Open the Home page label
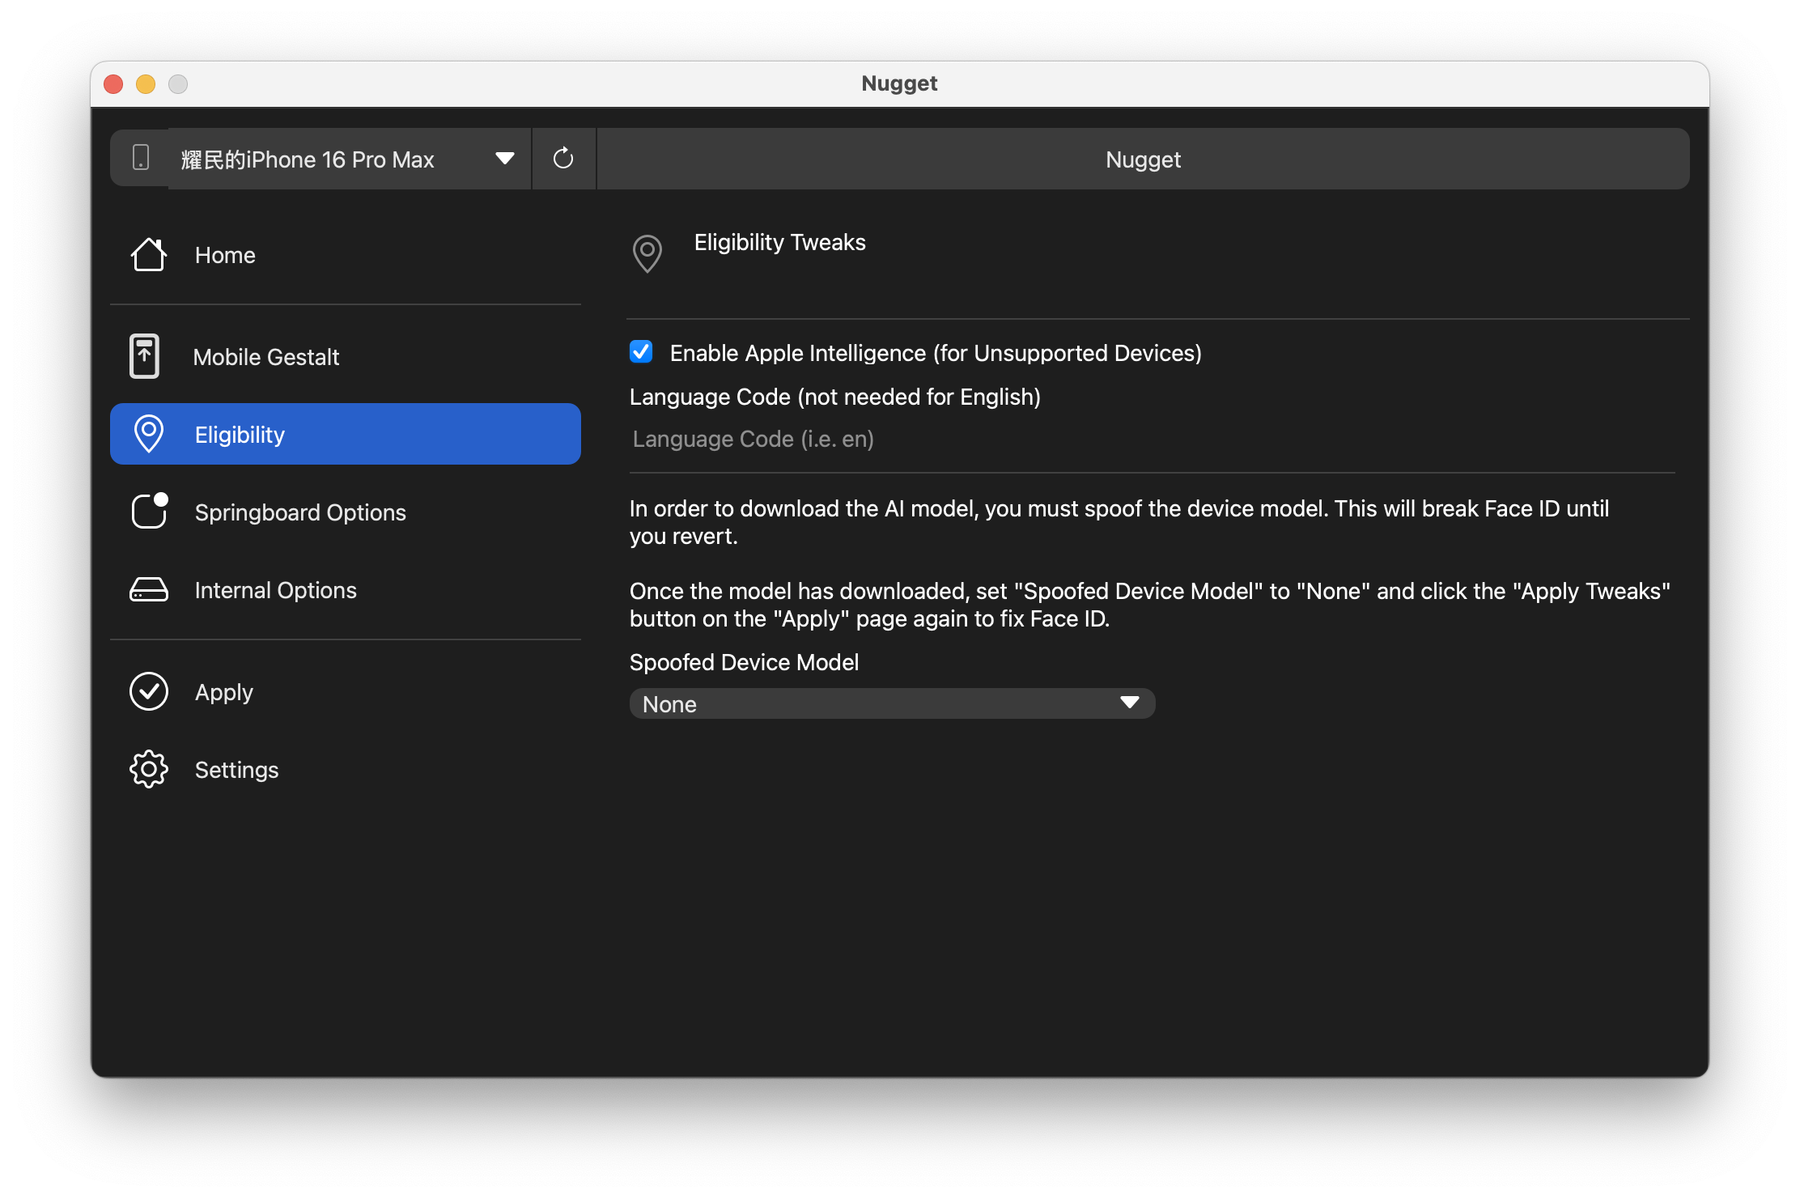 pyautogui.click(x=225, y=255)
